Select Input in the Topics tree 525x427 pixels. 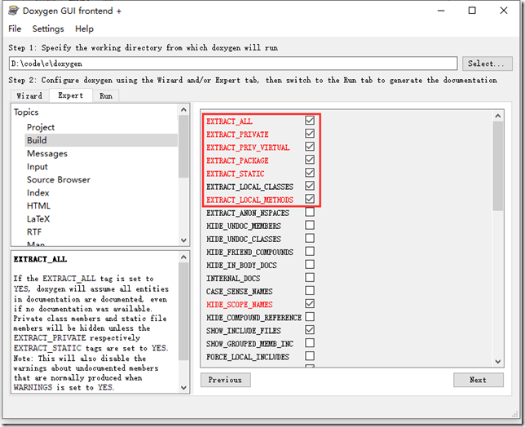tap(37, 166)
